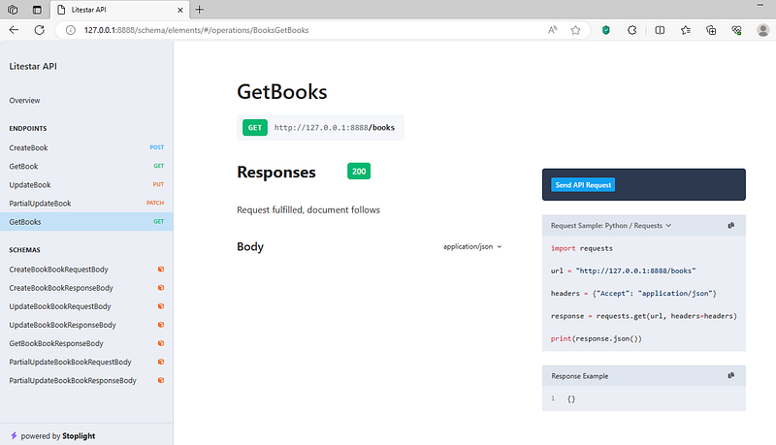Viewport: 776px width, 445px height.
Task: Activate the read aloud icon
Action: coord(552,30)
